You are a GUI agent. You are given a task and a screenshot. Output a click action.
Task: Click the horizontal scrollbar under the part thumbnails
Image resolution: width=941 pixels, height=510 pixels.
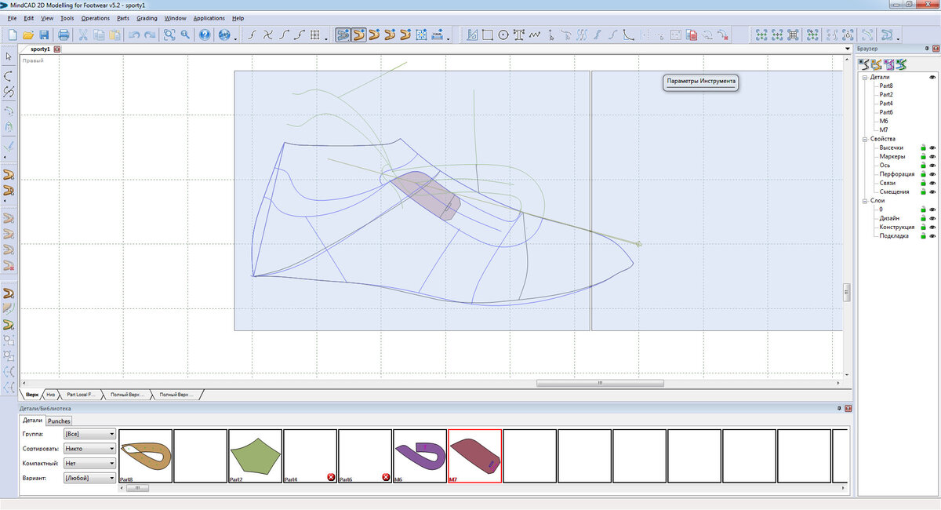[x=137, y=488]
